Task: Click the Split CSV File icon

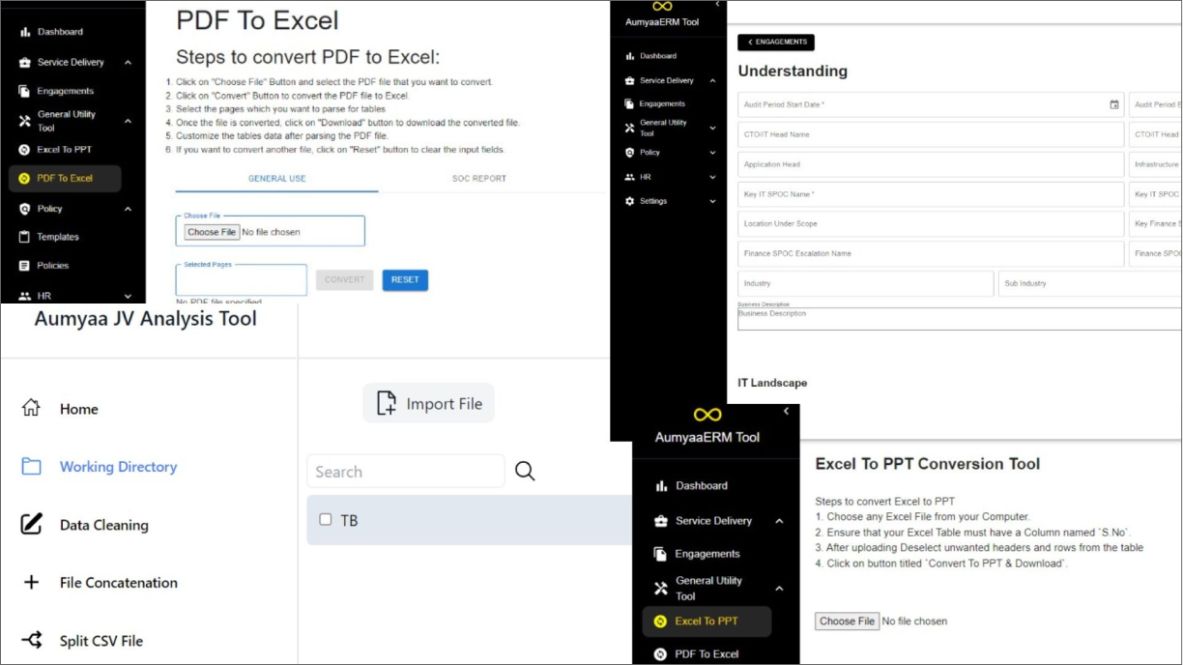Action: pos(31,640)
